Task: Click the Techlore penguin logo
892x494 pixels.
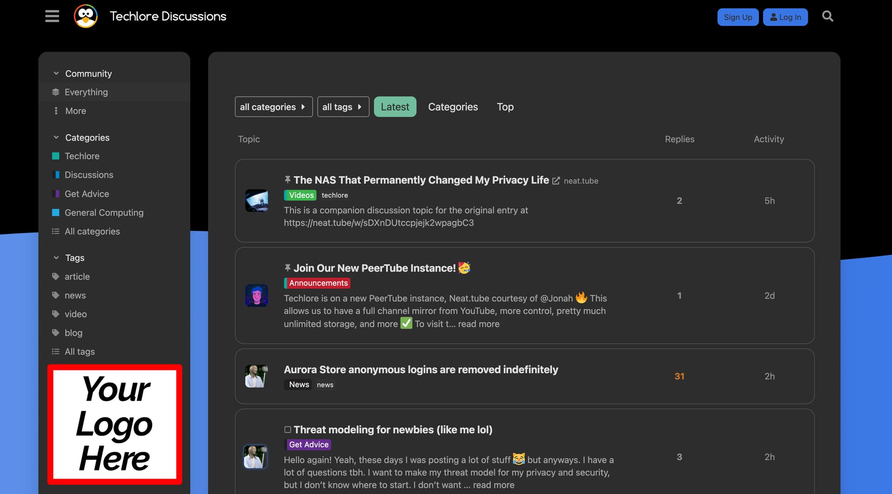Action: 86,16
